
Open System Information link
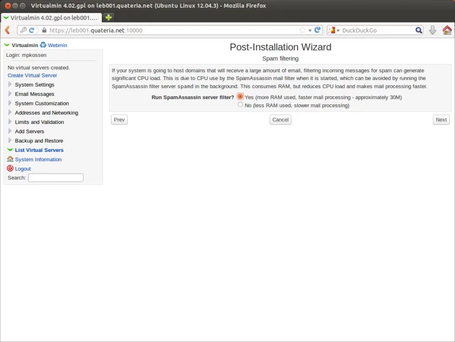[38, 159]
